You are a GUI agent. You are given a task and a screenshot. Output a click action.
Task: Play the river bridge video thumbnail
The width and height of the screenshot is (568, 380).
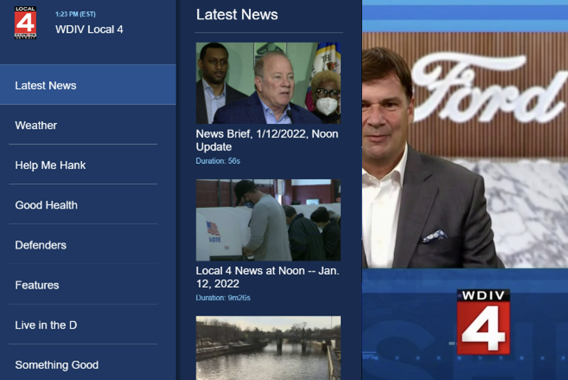click(269, 348)
